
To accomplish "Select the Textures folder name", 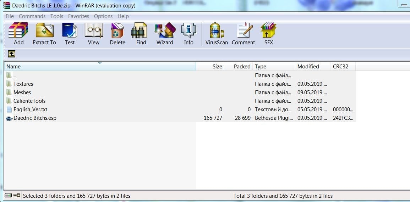I will [23, 84].
